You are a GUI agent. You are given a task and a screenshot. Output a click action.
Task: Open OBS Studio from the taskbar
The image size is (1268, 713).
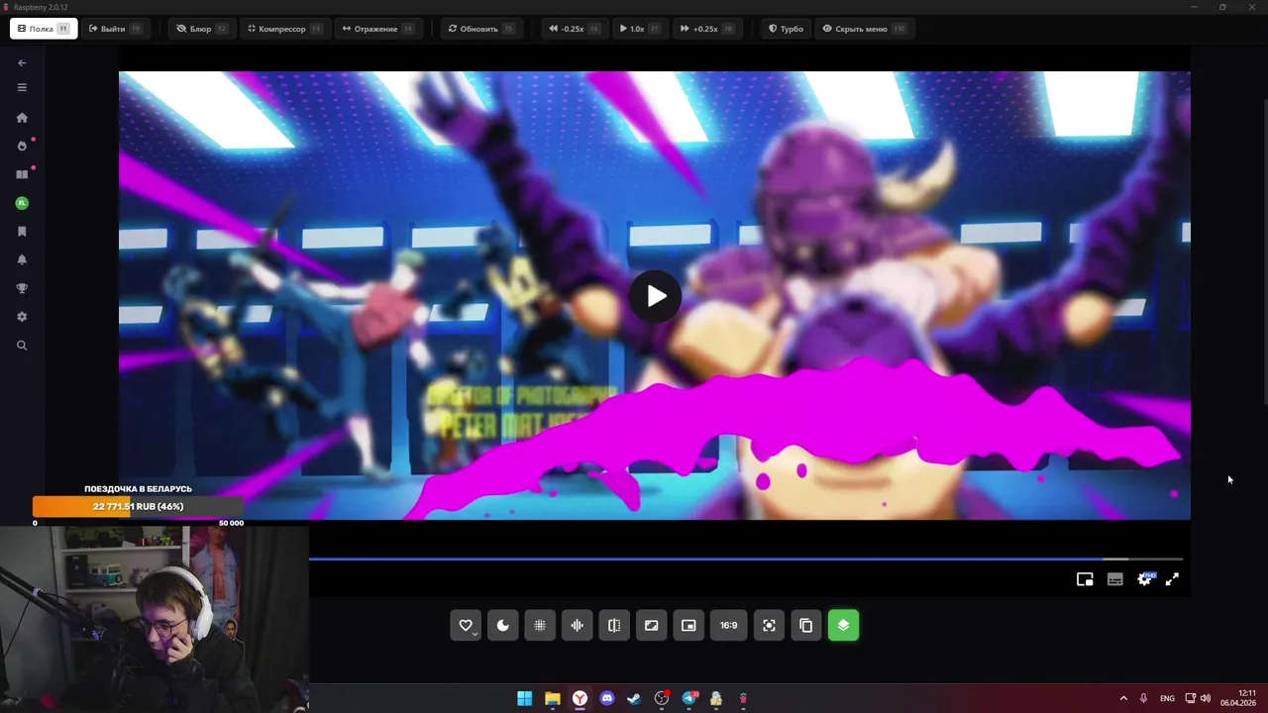point(662,699)
